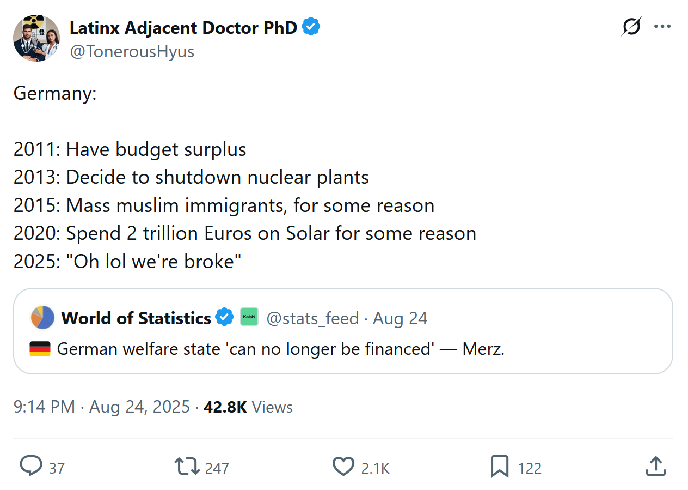Viewport: 688px width, 490px height.
Task: Open the share menu icon
Action: pos(656,467)
